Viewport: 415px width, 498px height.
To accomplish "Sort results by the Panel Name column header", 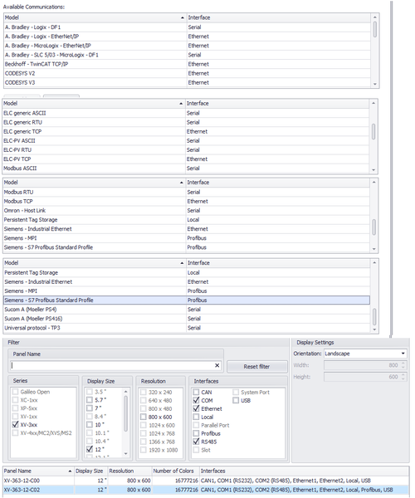I will (38, 471).
